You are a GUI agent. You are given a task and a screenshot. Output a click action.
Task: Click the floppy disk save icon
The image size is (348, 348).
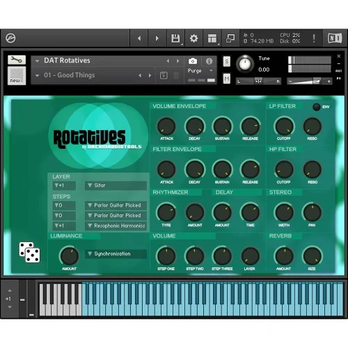pos(175,38)
